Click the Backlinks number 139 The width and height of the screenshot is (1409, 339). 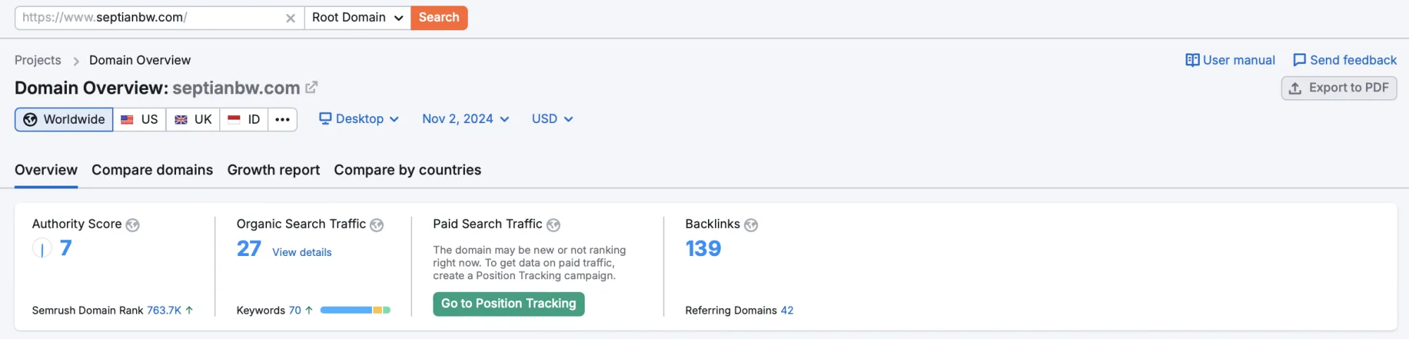pyautogui.click(x=703, y=248)
